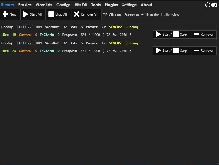Screen dimensions: 219x165
Task: Open the Settings tab
Action: pos(129,5)
